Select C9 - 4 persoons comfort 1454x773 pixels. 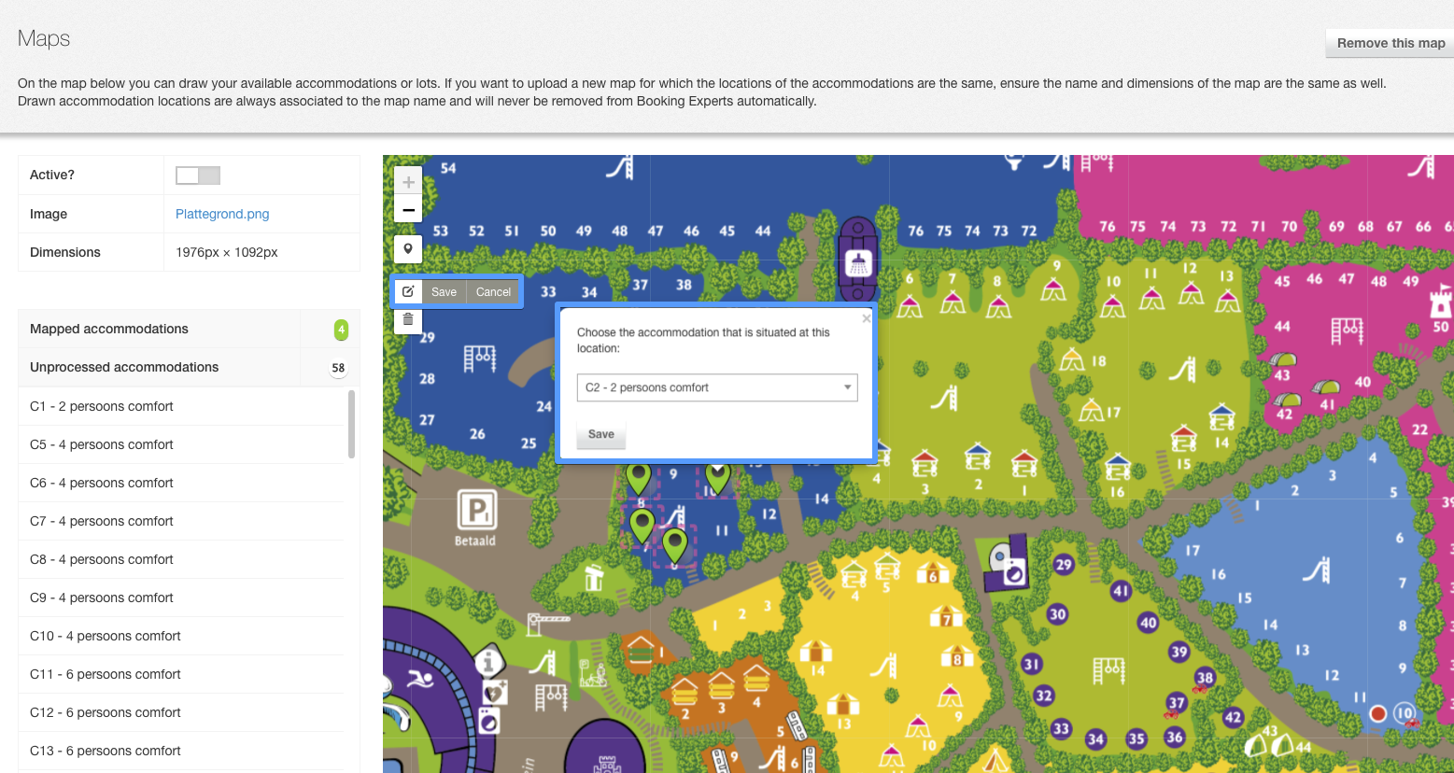183,597
